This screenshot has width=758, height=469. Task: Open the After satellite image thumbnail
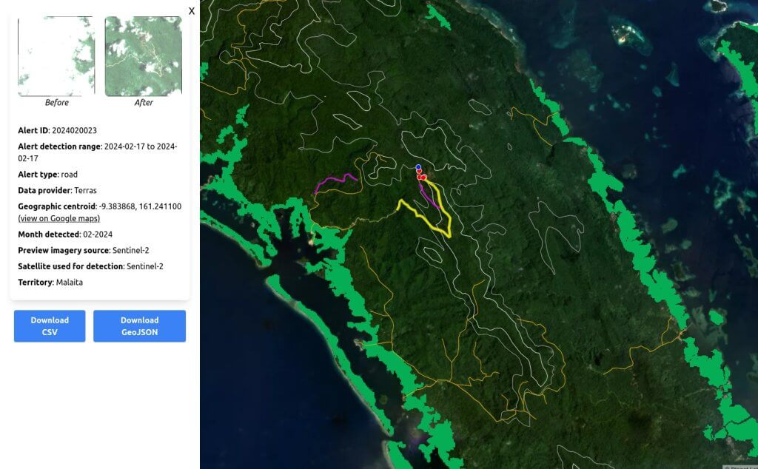tap(144, 56)
